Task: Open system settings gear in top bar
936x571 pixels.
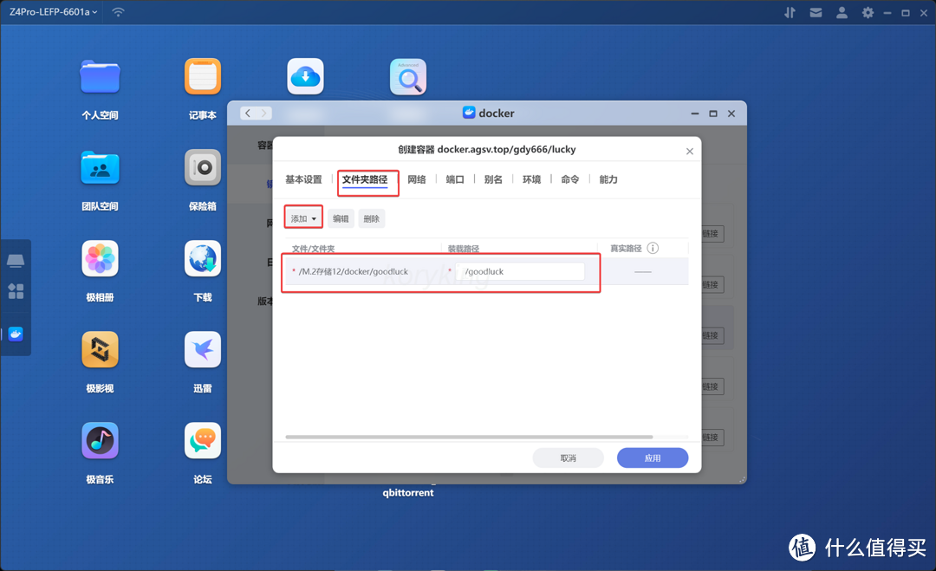Action: (868, 12)
